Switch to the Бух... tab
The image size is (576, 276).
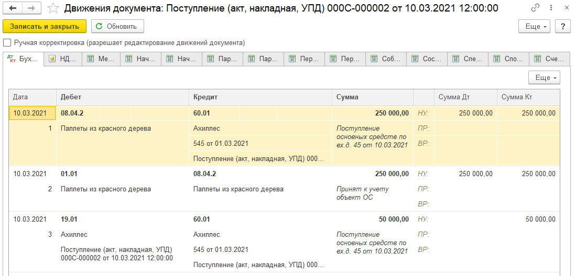[23, 59]
